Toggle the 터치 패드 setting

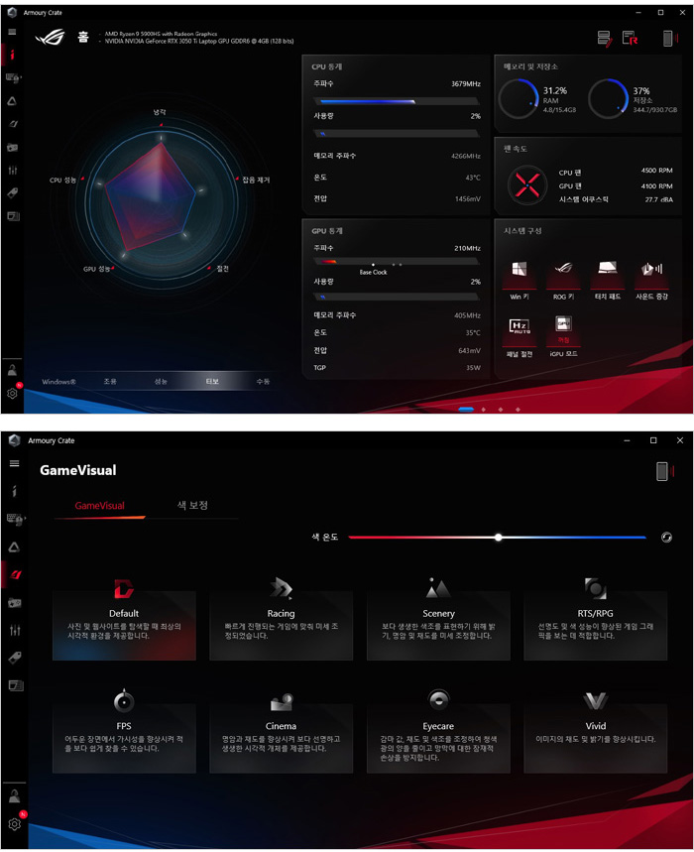pos(607,281)
